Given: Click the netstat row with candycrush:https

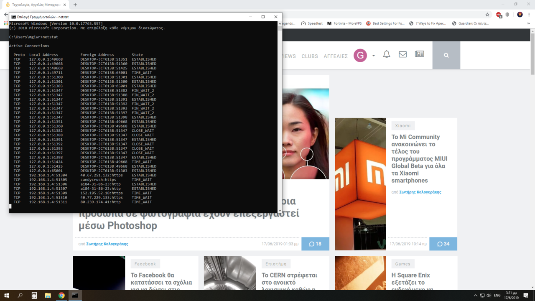Looking at the screenshot, I should 85,180.
